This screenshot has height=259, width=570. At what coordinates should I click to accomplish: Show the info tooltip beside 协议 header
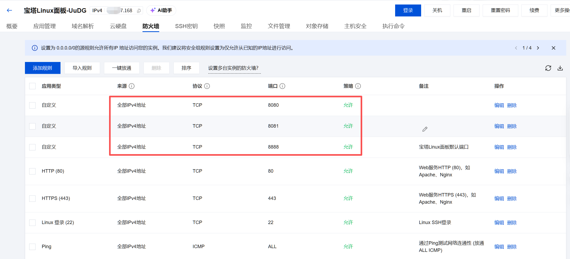coord(207,86)
